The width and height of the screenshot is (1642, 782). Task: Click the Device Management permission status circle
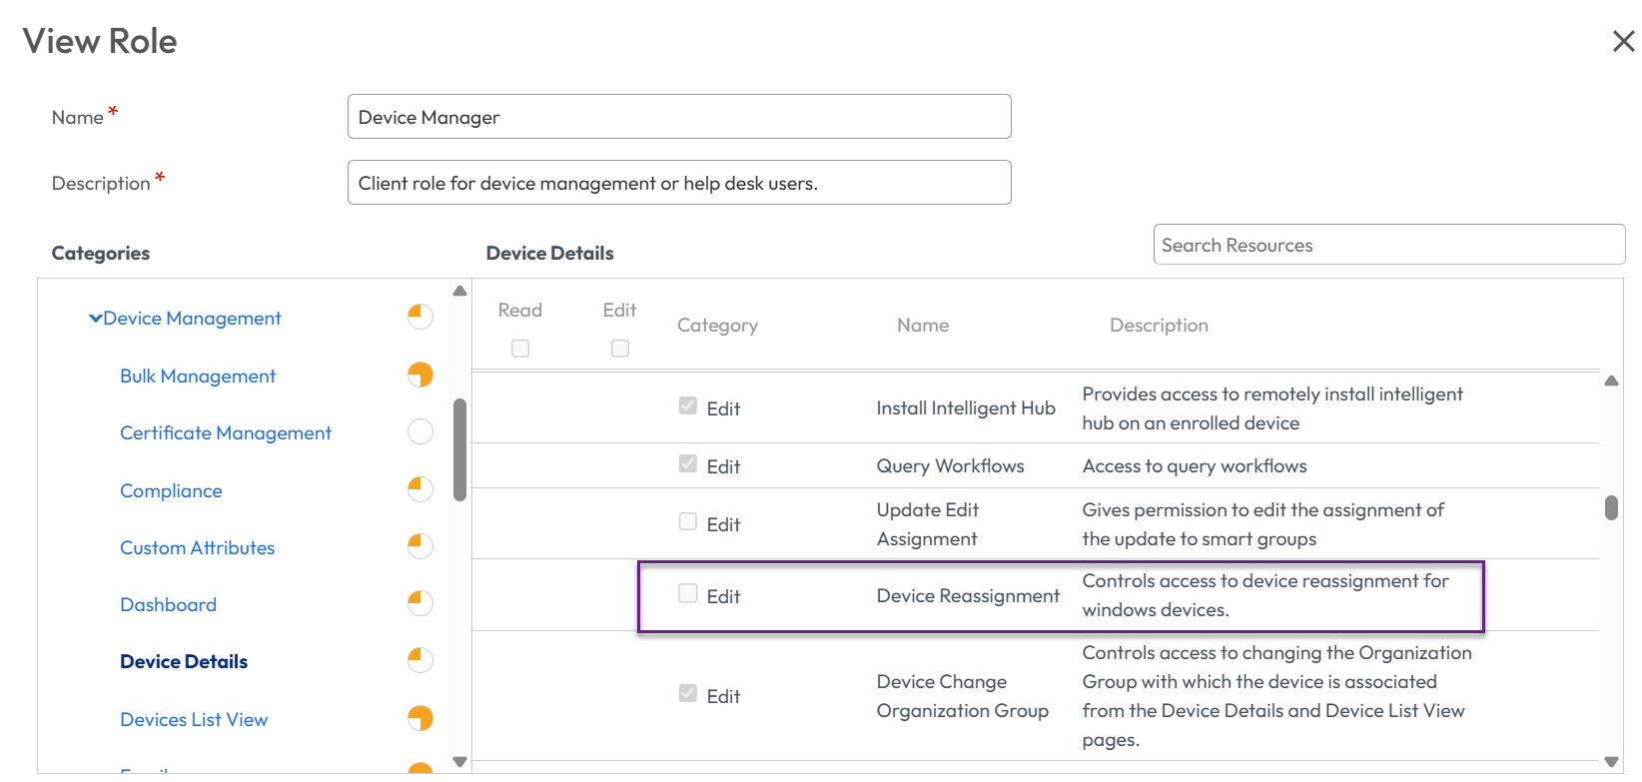(x=420, y=317)
